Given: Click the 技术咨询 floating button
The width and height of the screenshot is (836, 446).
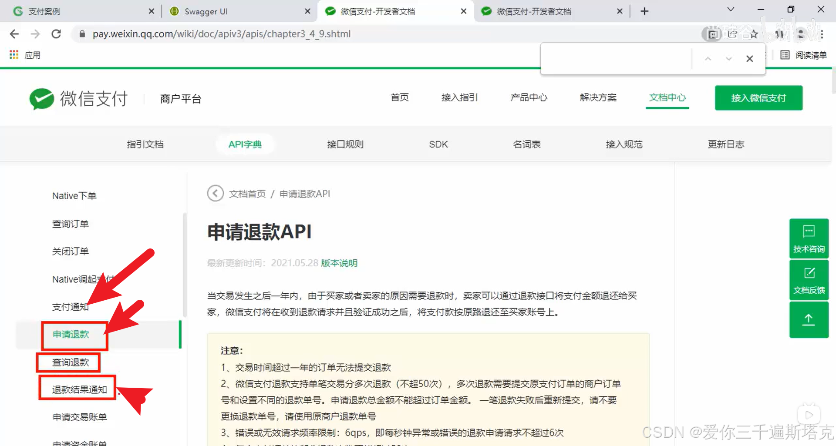Looking at the screenshot, I should [x=809, y=238].
